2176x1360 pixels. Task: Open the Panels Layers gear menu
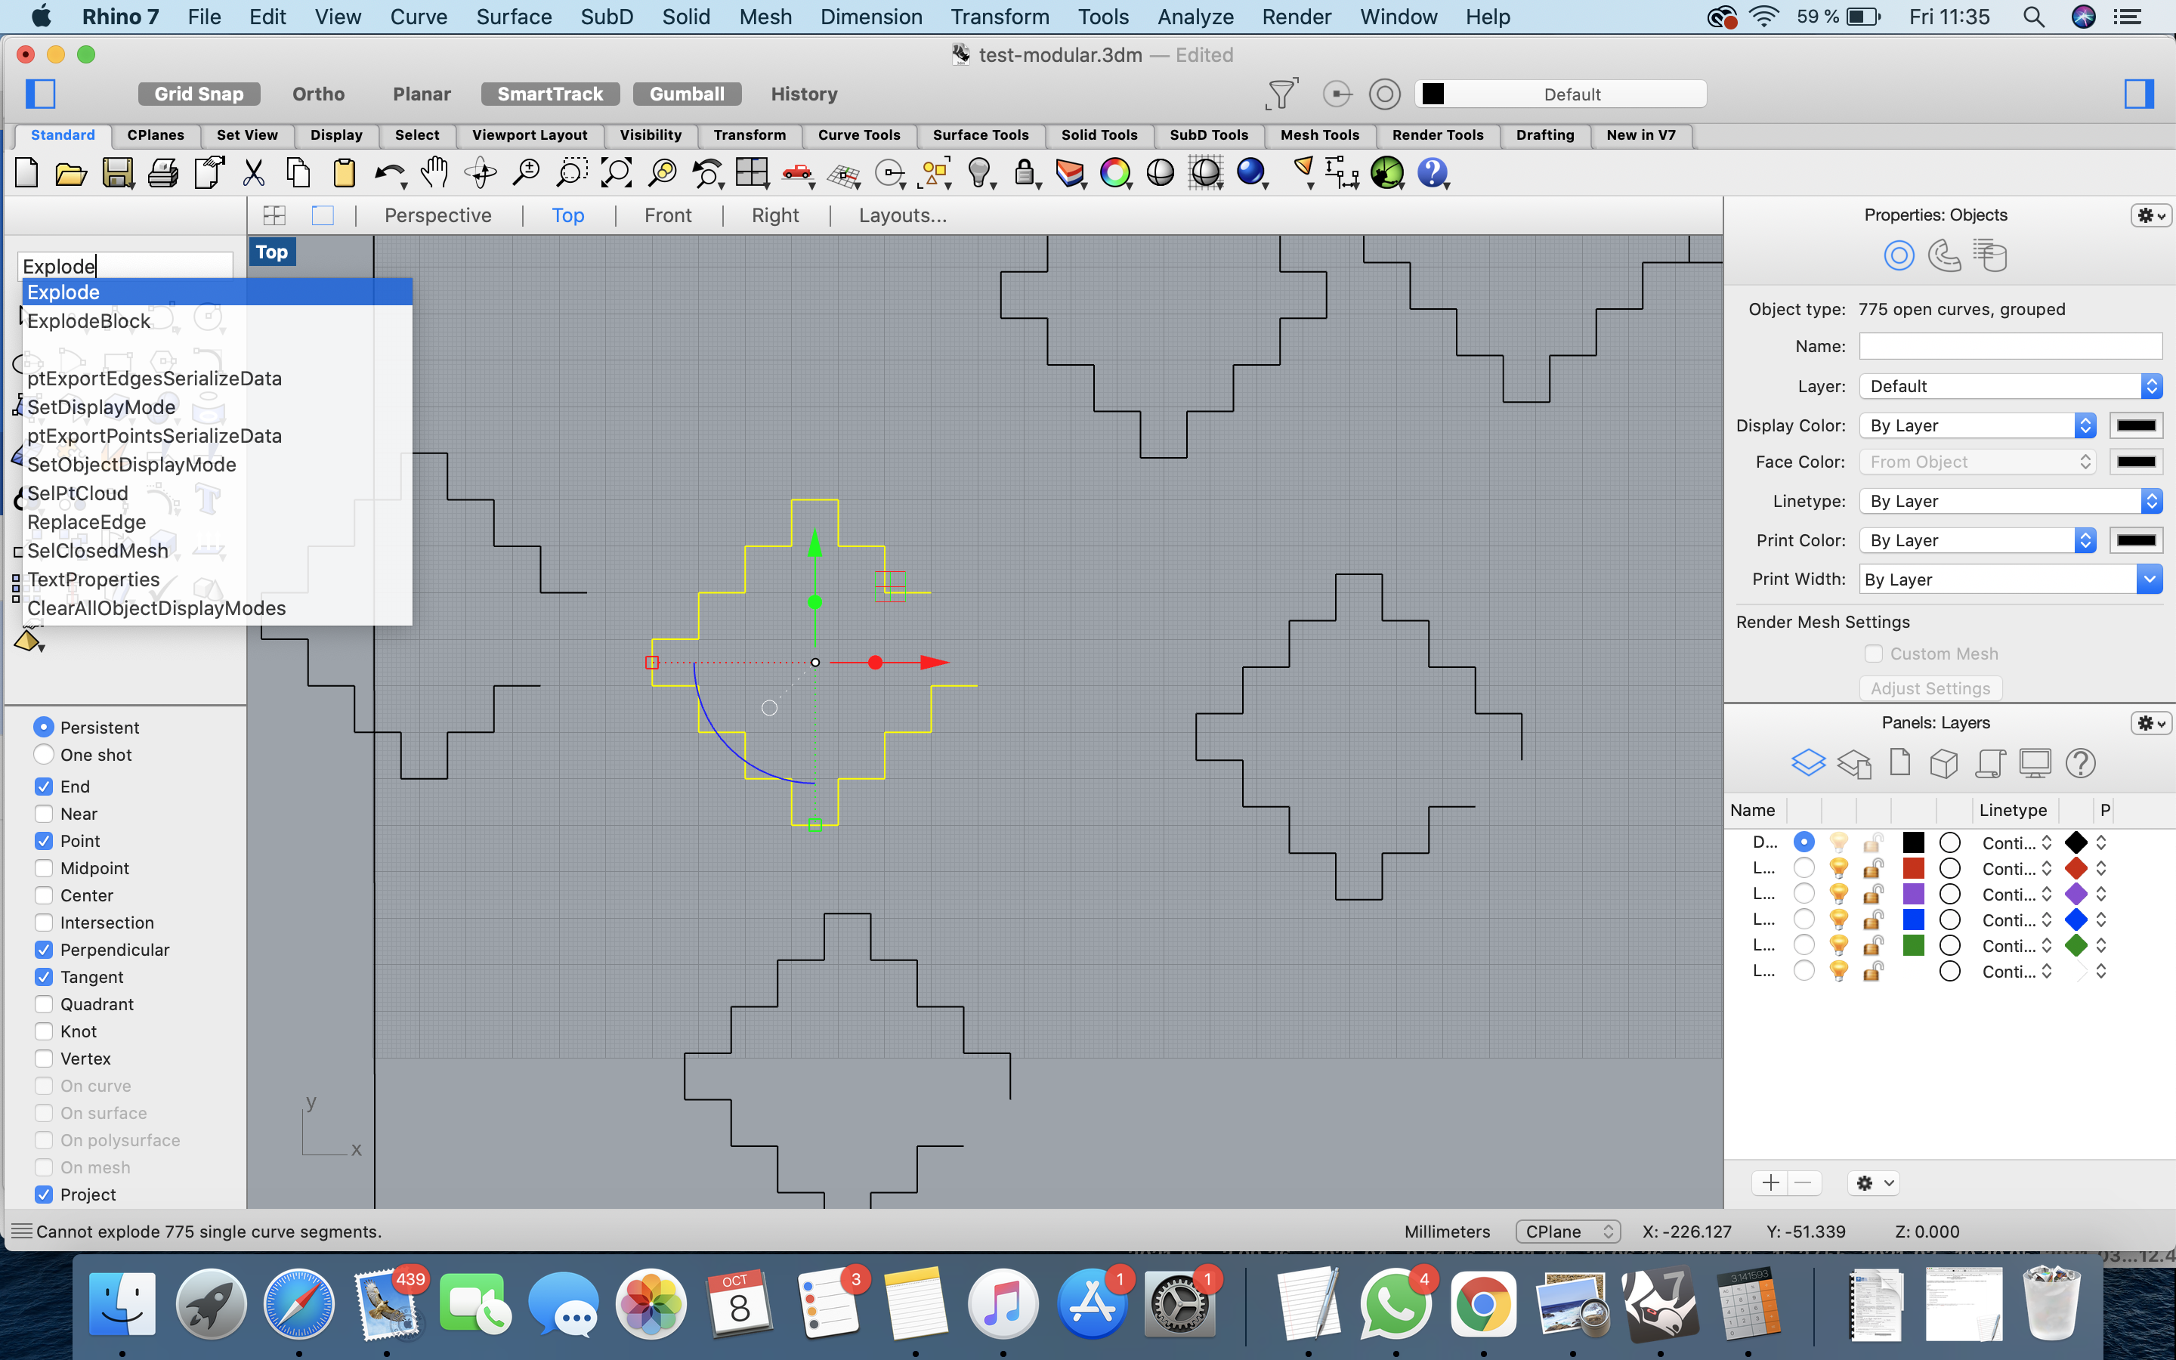point(2151,723)
